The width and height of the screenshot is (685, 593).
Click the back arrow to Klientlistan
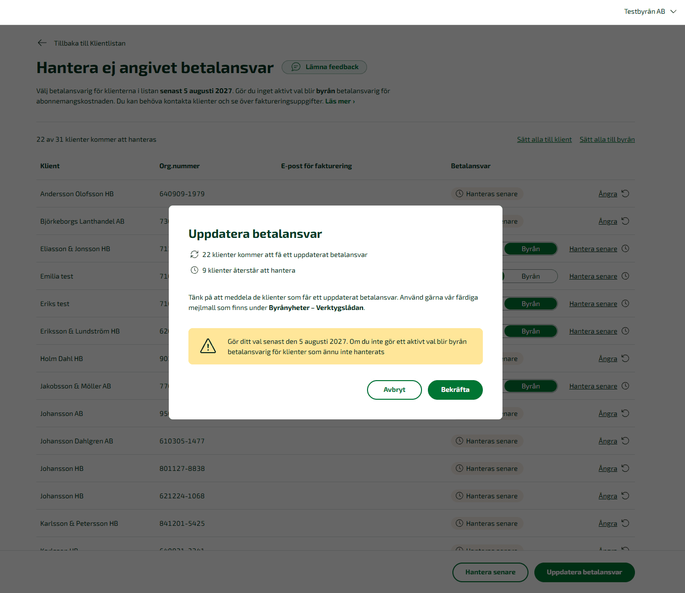(x=42, y=43)
